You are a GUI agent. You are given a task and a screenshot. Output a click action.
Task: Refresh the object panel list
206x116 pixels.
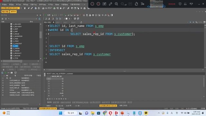click(x=39, y=19)
